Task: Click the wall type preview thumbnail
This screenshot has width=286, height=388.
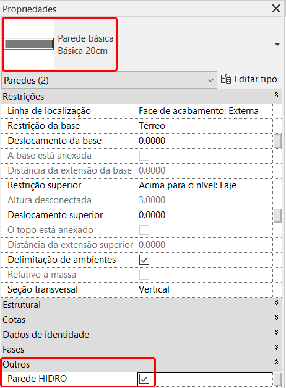Action: click(x=29, y=44)
